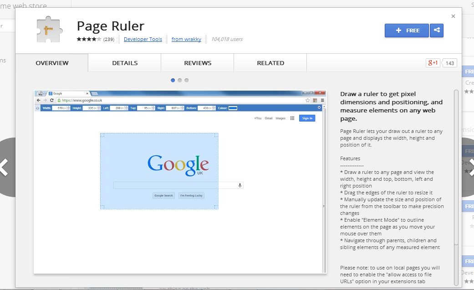Click the back arrow in the browser preview
Viewport: 474px width, 290px height.
[39, 101]
